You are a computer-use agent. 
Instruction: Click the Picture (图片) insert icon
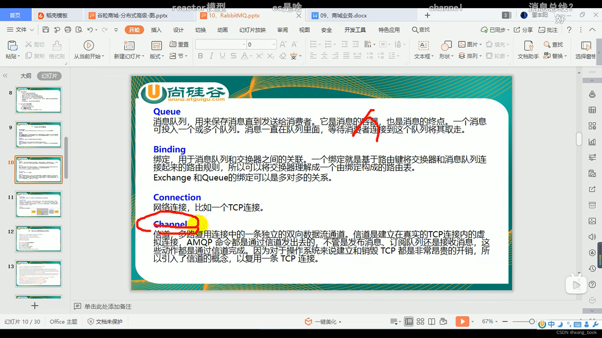tap(462, 44)
